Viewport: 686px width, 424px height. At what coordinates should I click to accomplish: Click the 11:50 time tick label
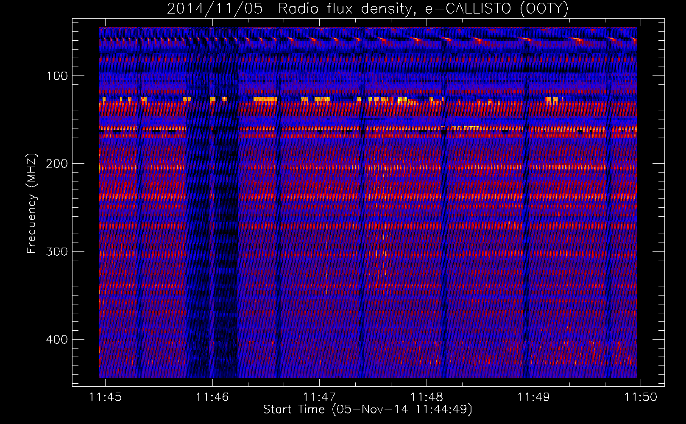641,397
